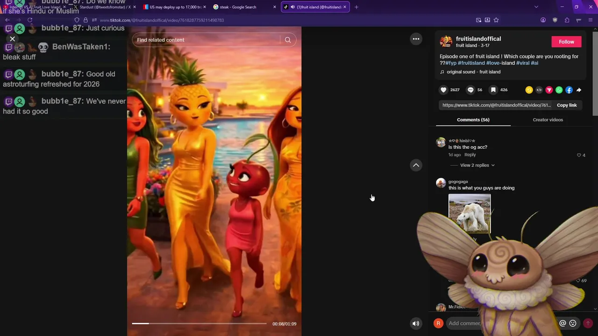Click the search magnifier icon
This screenshot has width=598, height=336.
click(x=288, y=40)
